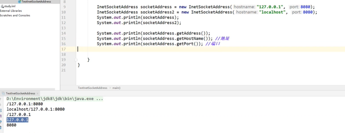Click console output line 8080
Image resolution: width=345 pixels, height=133 pixels.
(x=11, y=125)
